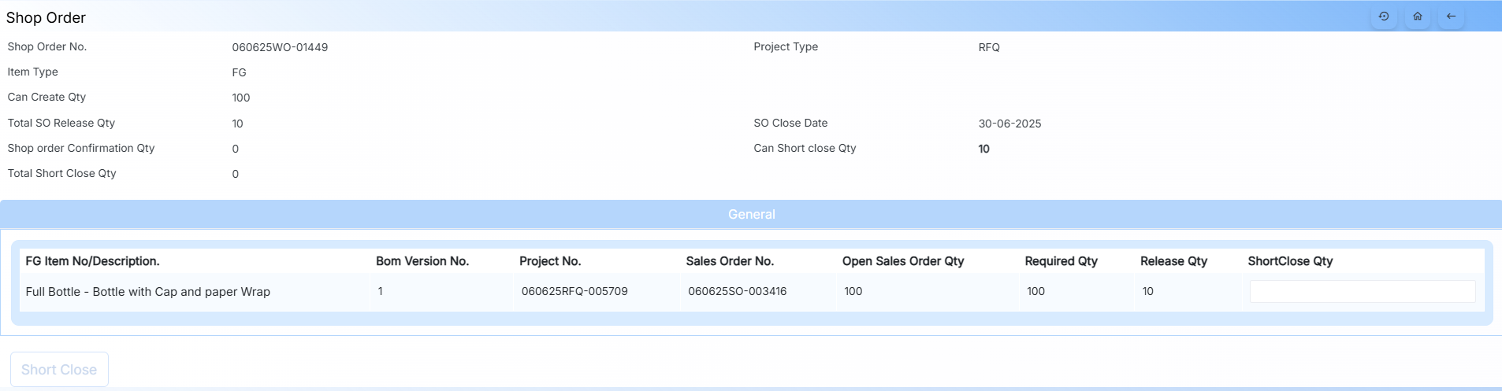Image resolution: width=1502 pixels, height=391 pixels.
Task: Click the Required Qty column header
Action: click(1061, 261)
